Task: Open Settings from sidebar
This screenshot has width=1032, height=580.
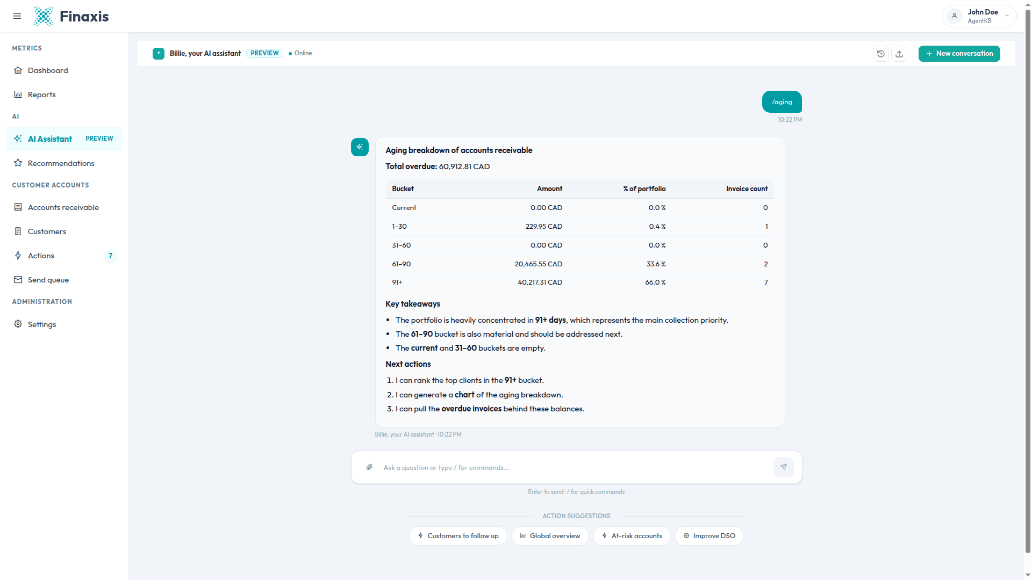Action: [64, 324]
